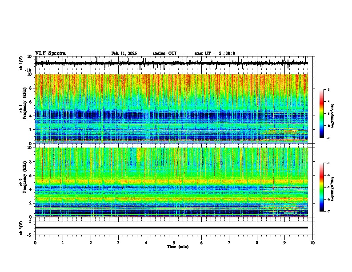Image resolution: width=352 pixels, height=272 pixels.
Task: Select the date text "Feb. 11, 2026"
Action: tap(124, 53)
